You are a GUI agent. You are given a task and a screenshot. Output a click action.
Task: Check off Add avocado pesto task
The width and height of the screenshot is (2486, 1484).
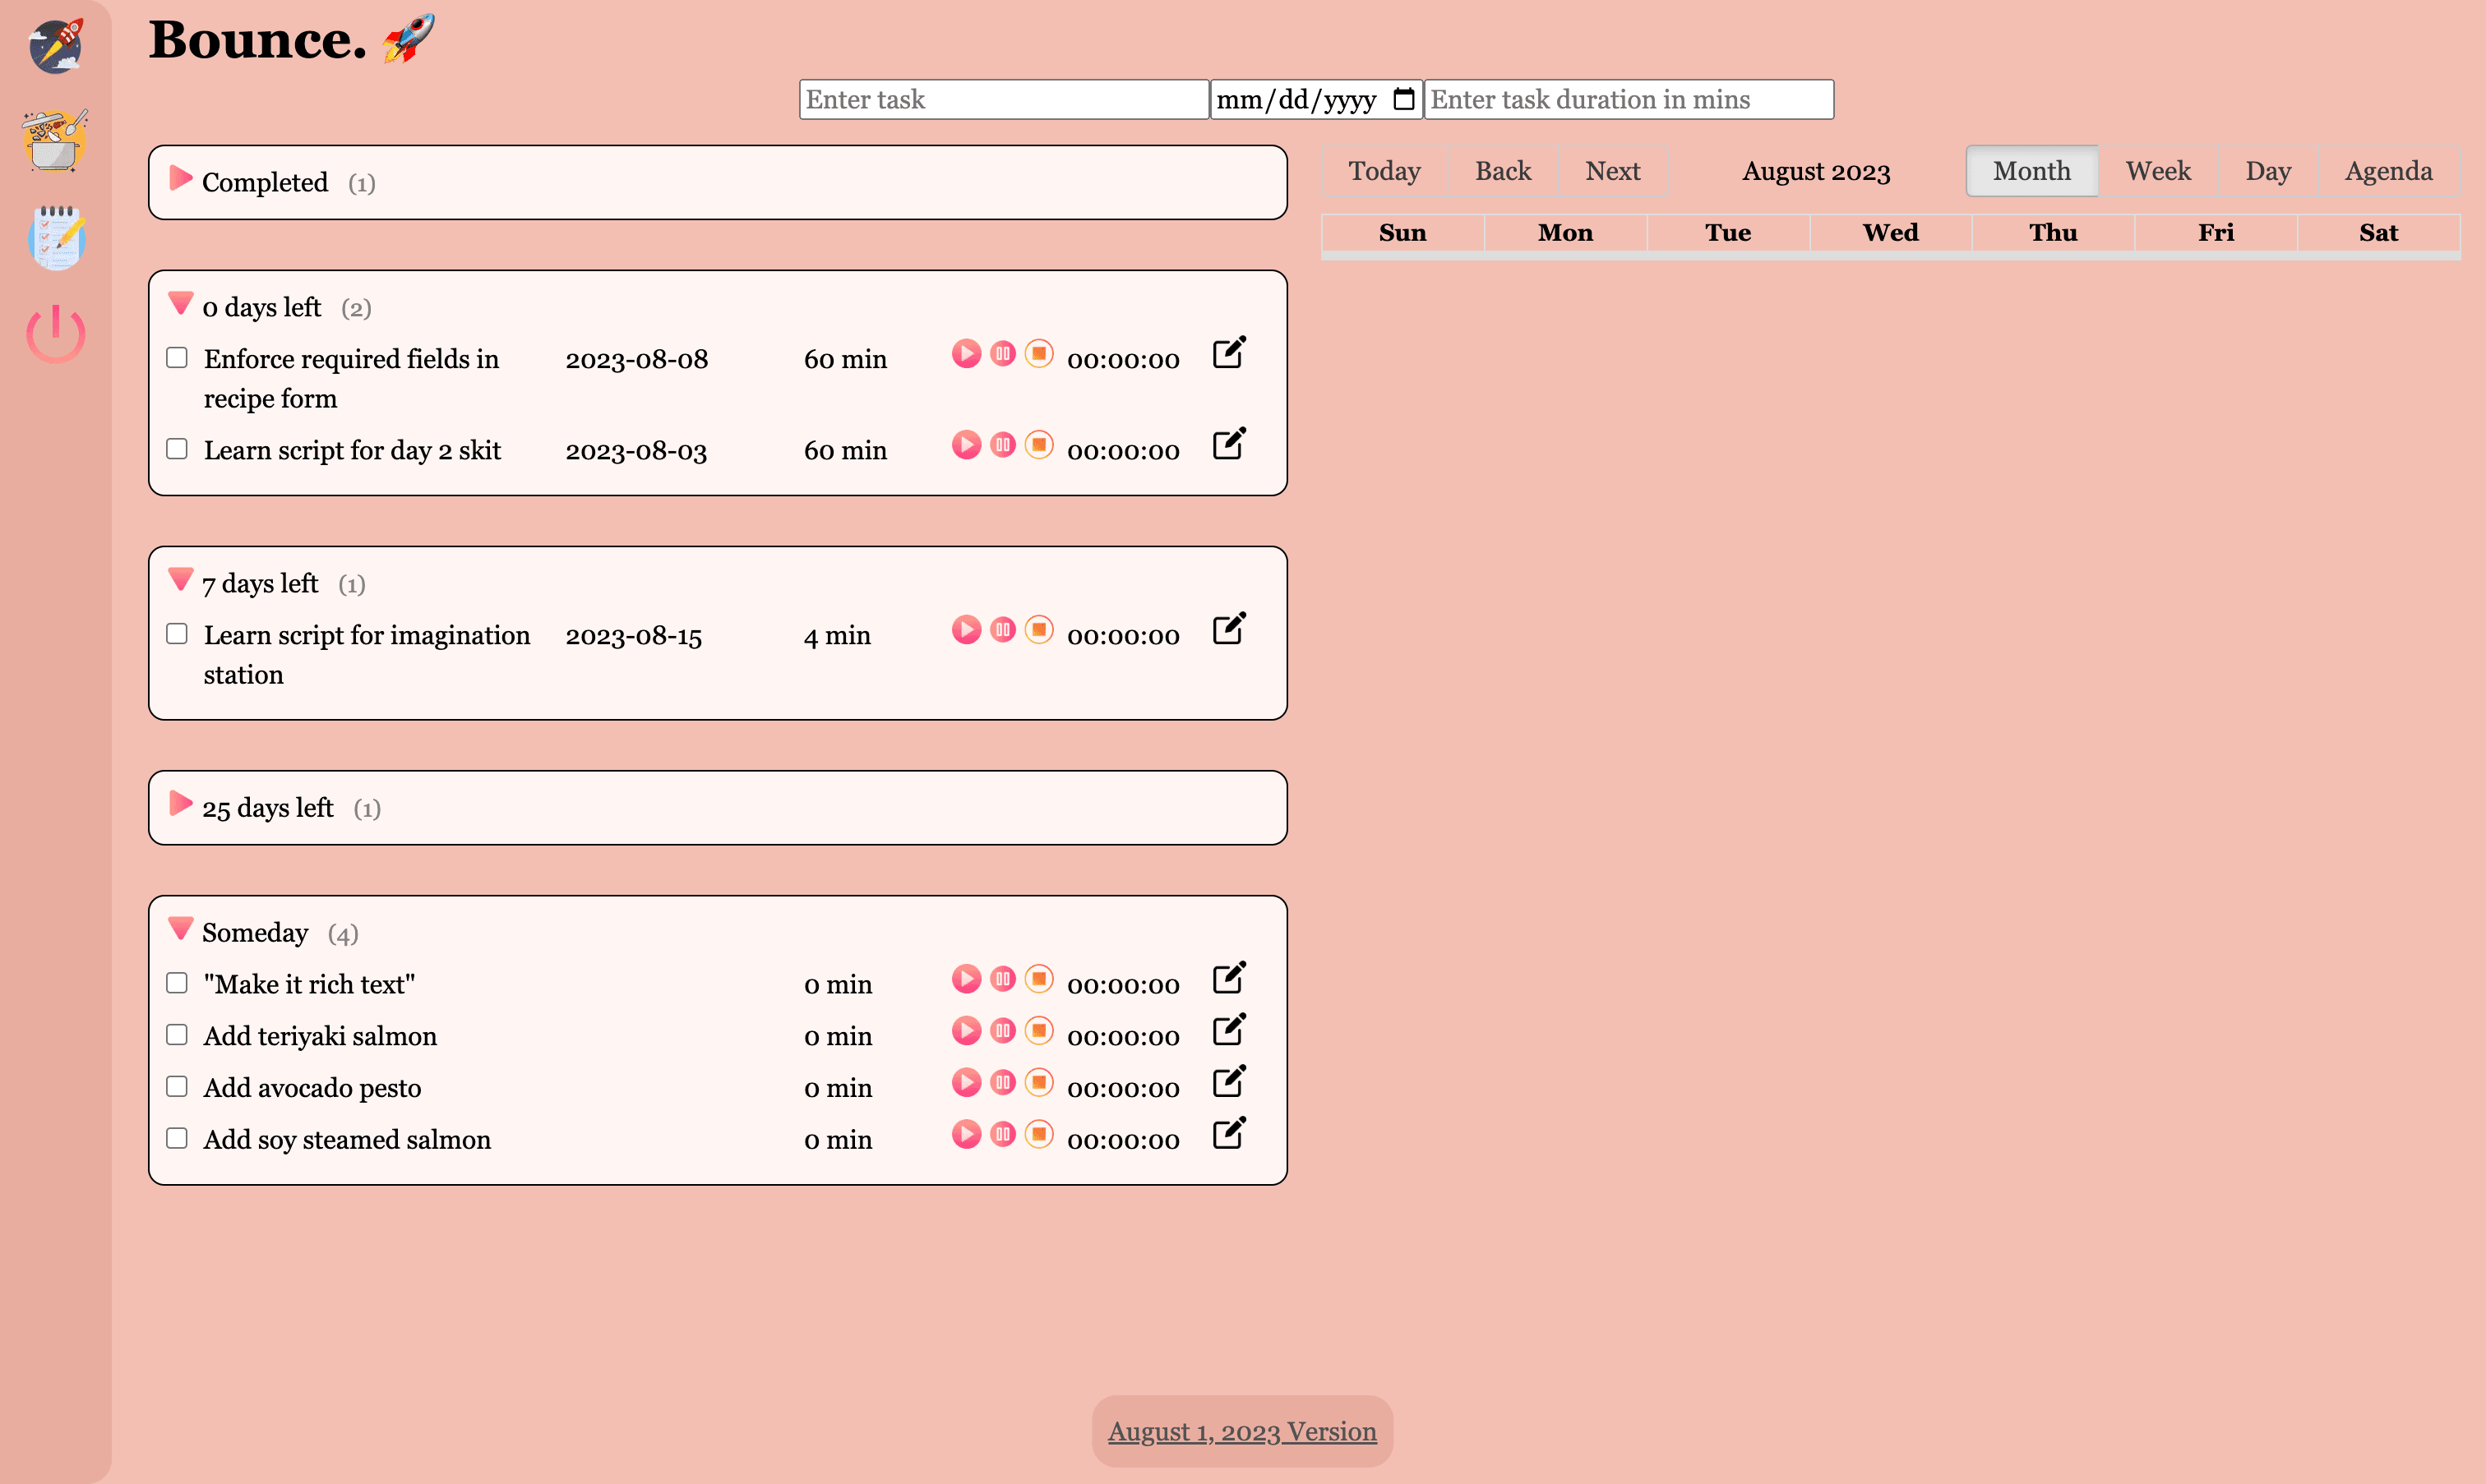[177, 1087]
